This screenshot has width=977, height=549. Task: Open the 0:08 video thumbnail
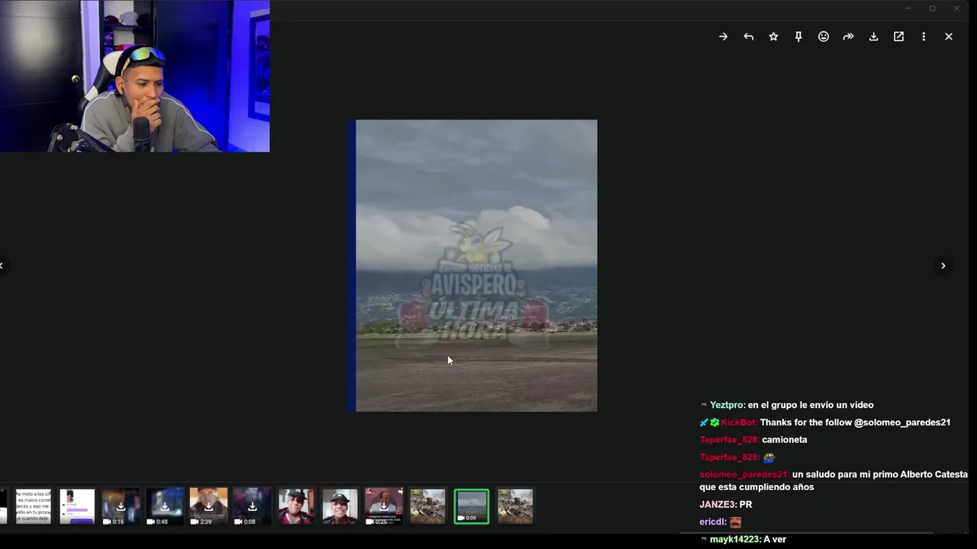point(252,506)
